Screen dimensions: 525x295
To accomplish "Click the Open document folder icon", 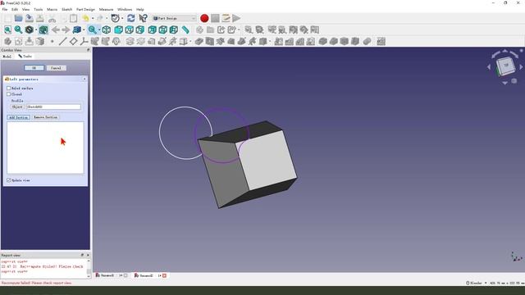I will coord(18,18).
